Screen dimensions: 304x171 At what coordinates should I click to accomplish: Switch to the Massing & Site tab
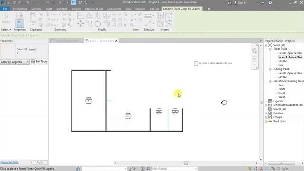(x=94, y=9)
